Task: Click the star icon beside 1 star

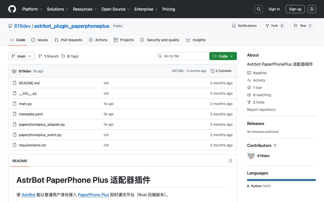Action: pyautogui.click(x=249, y=88)
